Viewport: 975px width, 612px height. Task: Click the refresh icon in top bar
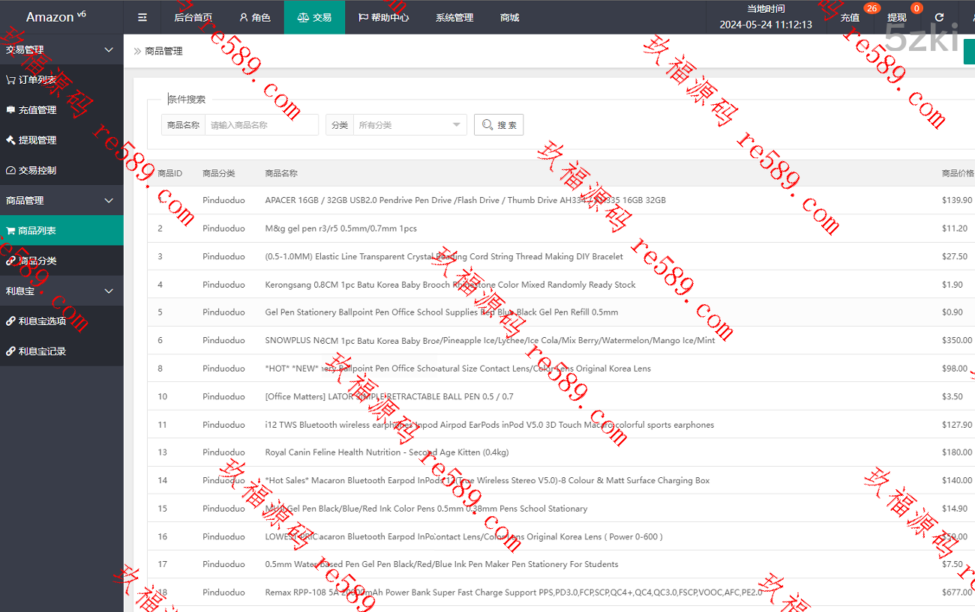click(x=939, y=17)
